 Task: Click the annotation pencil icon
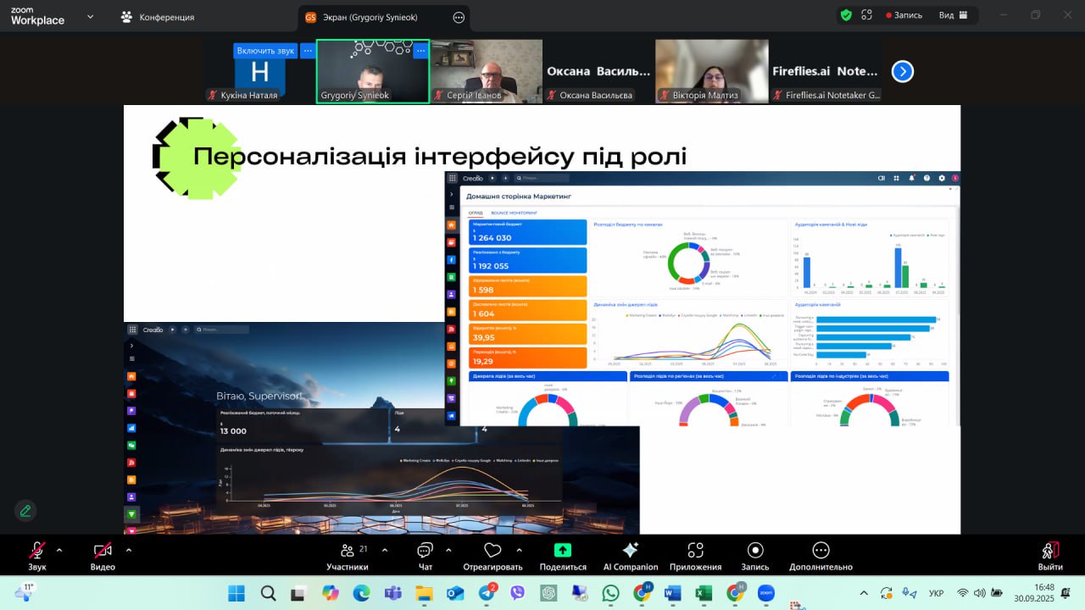pyautogui.click(x=25, y=510)
